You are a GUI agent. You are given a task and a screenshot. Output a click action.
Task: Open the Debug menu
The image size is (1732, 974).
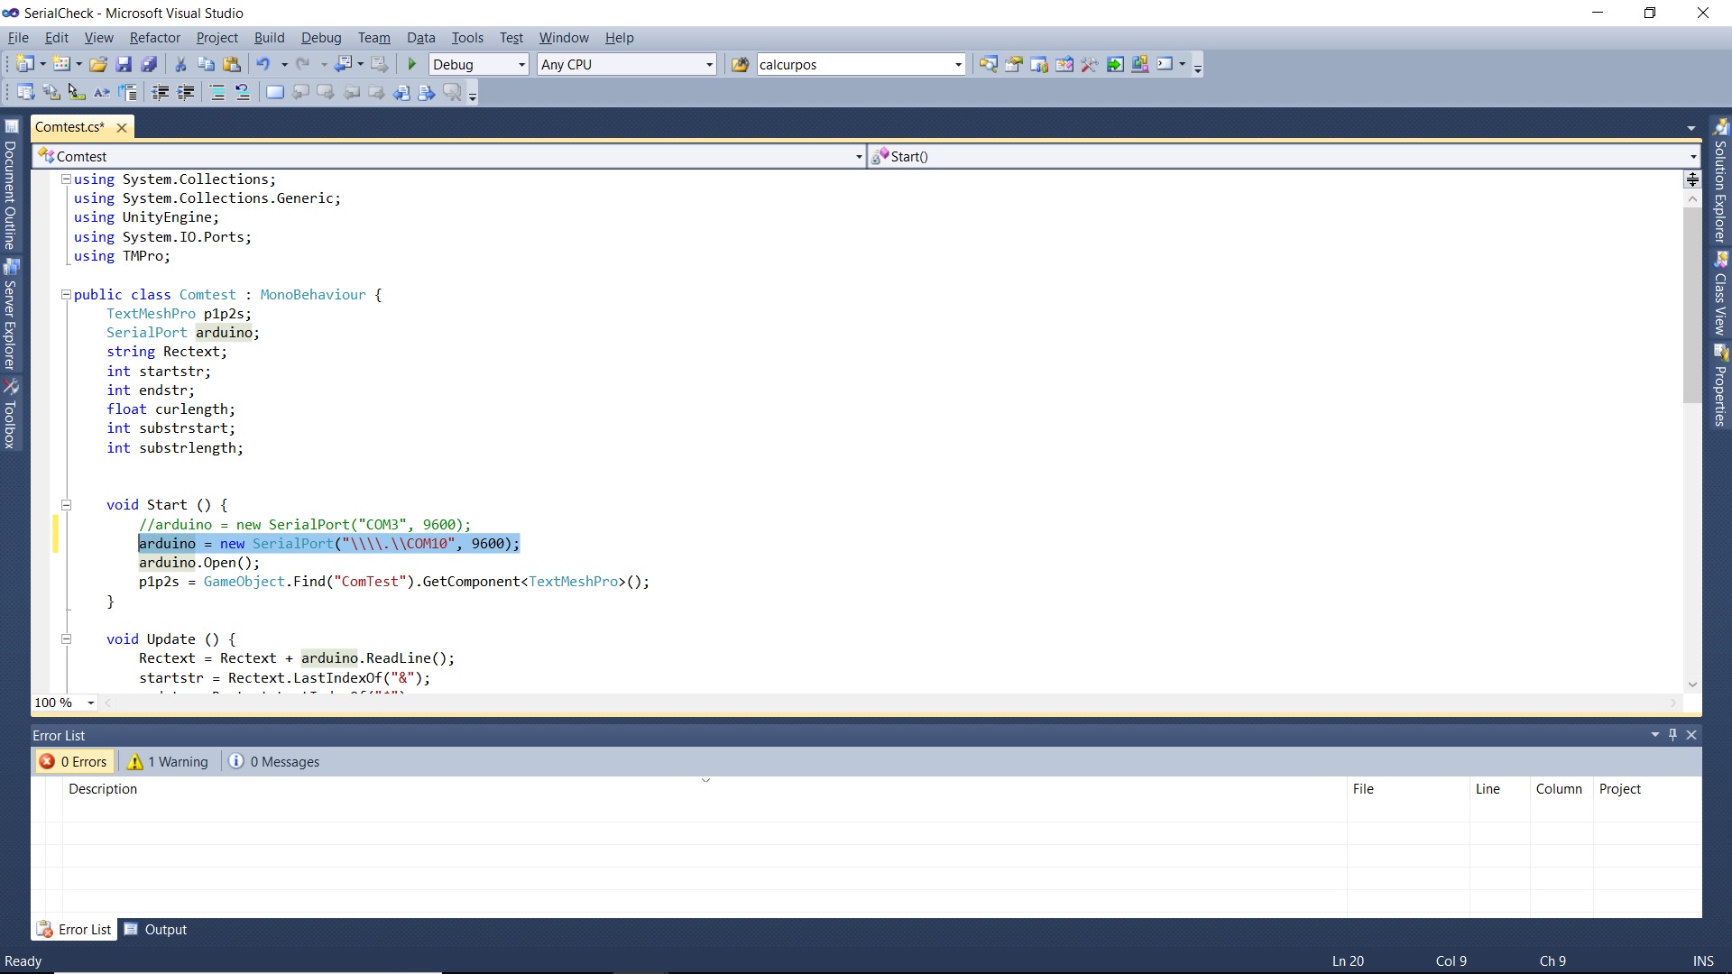click(321, 37)
